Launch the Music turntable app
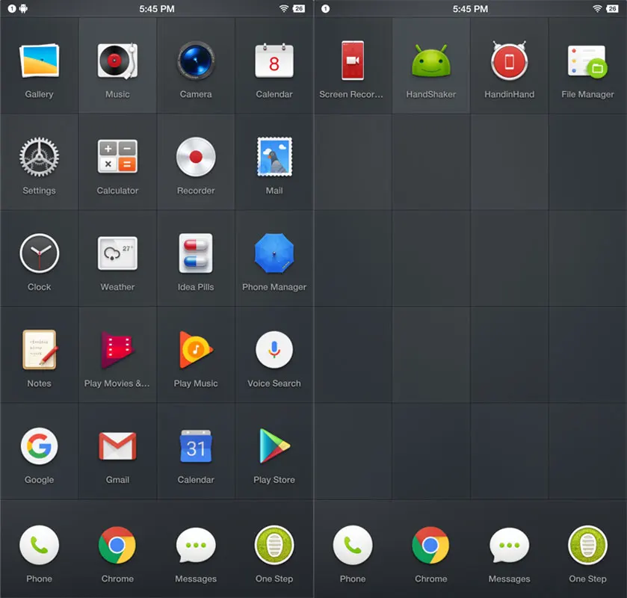This screenshot has height=598, width=627. point(117,61)
